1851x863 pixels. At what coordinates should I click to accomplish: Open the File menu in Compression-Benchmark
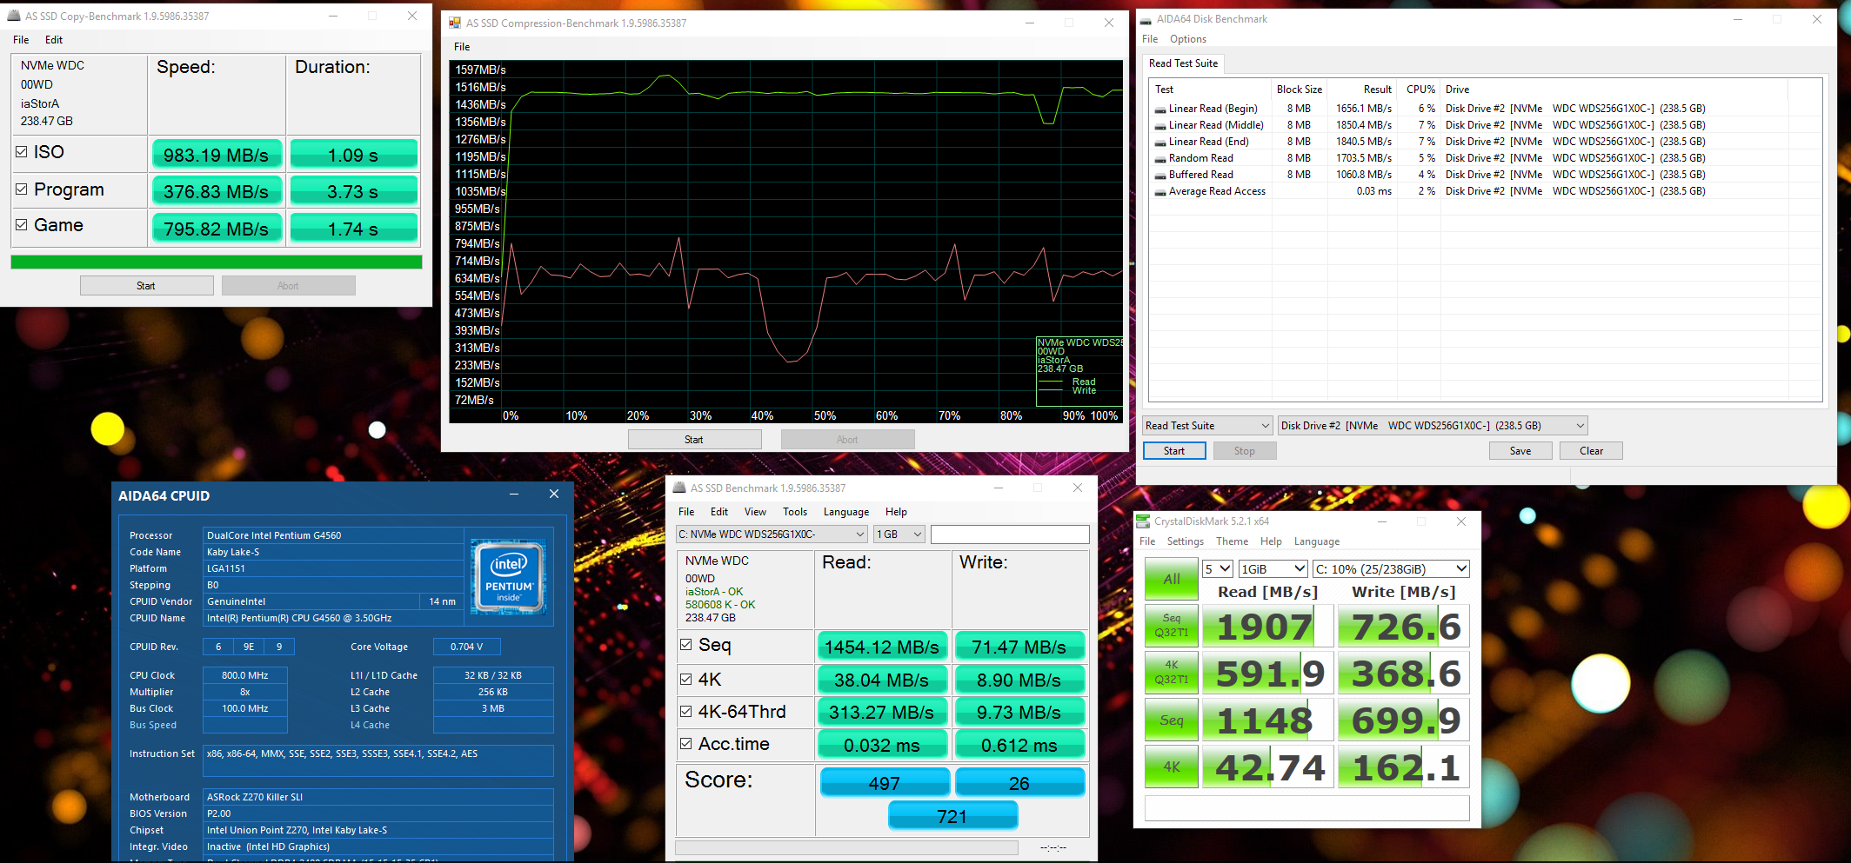[462, 47]
